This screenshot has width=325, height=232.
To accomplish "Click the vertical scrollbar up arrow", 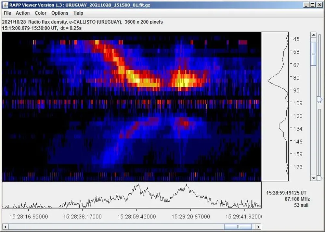I will [x=313, y=34].
